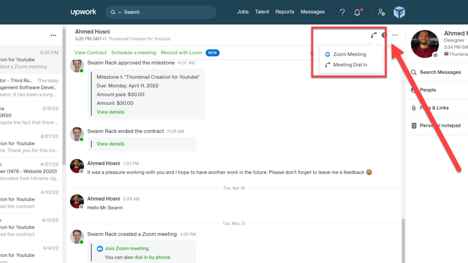Click dial in by phone link
The width and height of the screenshot is (468, 263).
[152, 257]
